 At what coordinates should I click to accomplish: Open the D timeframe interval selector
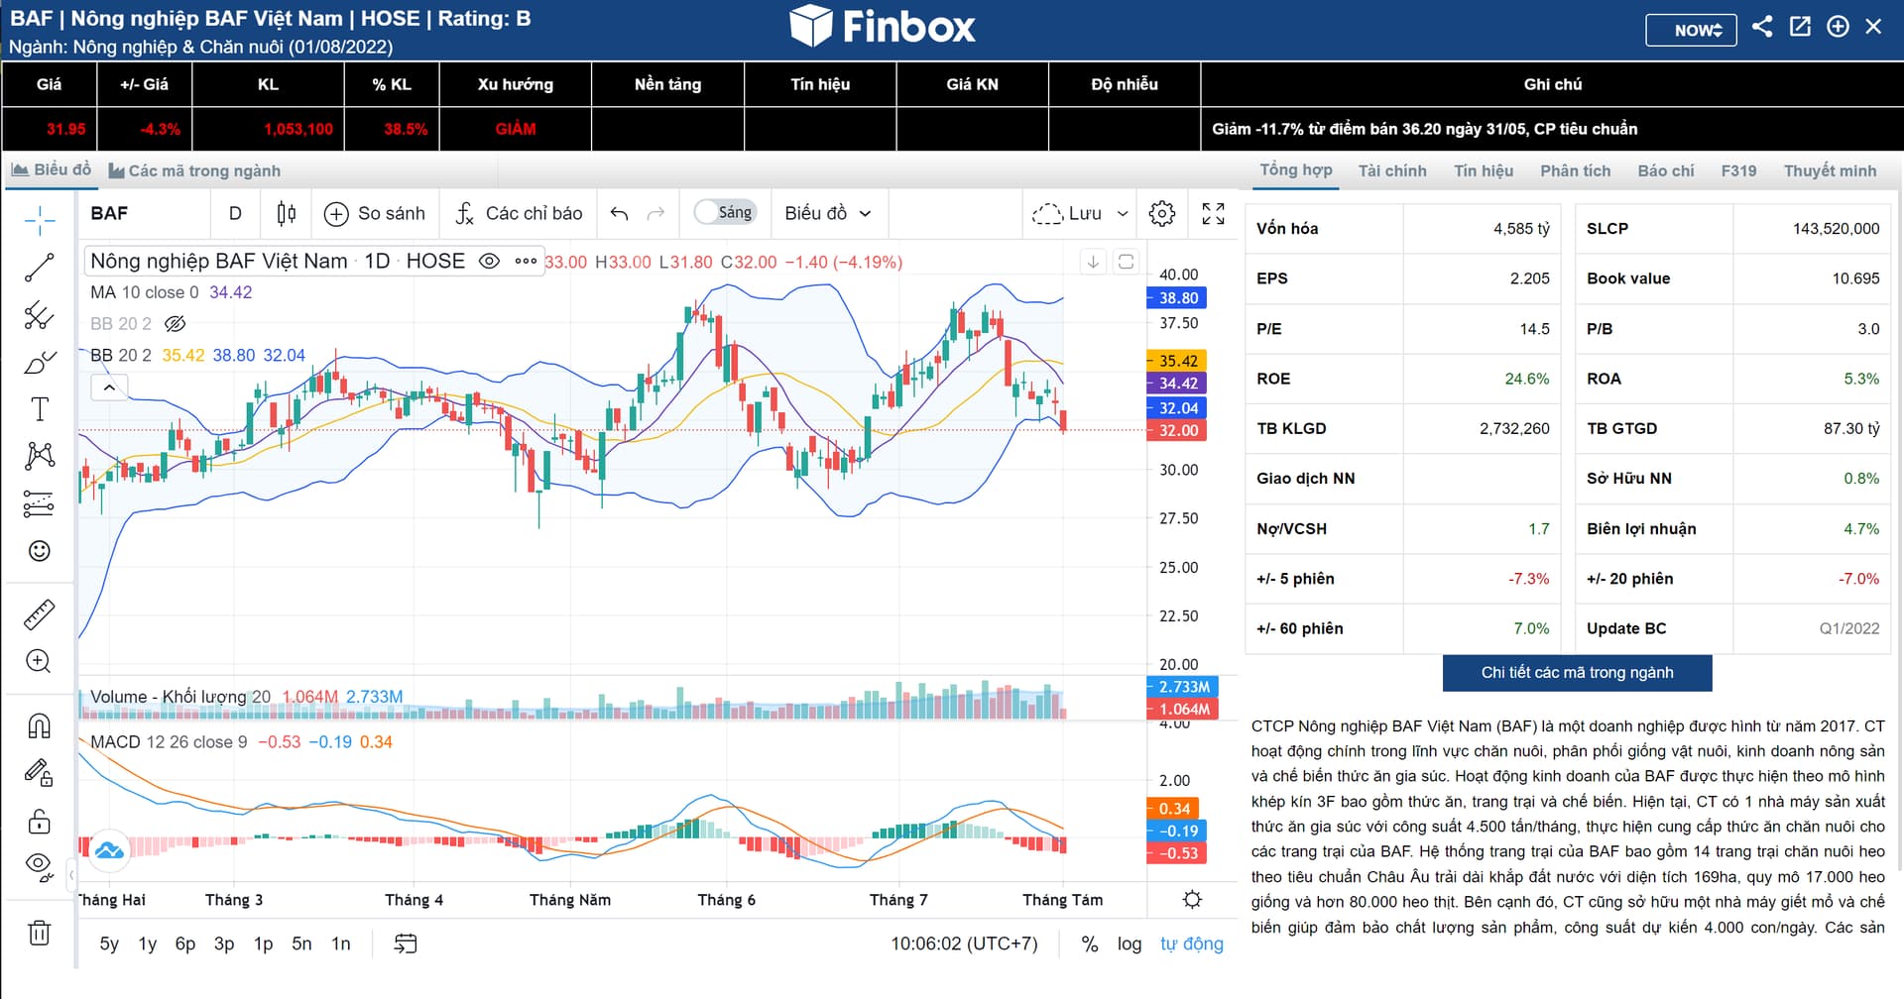pyautogui.click(x=235, y=213)
